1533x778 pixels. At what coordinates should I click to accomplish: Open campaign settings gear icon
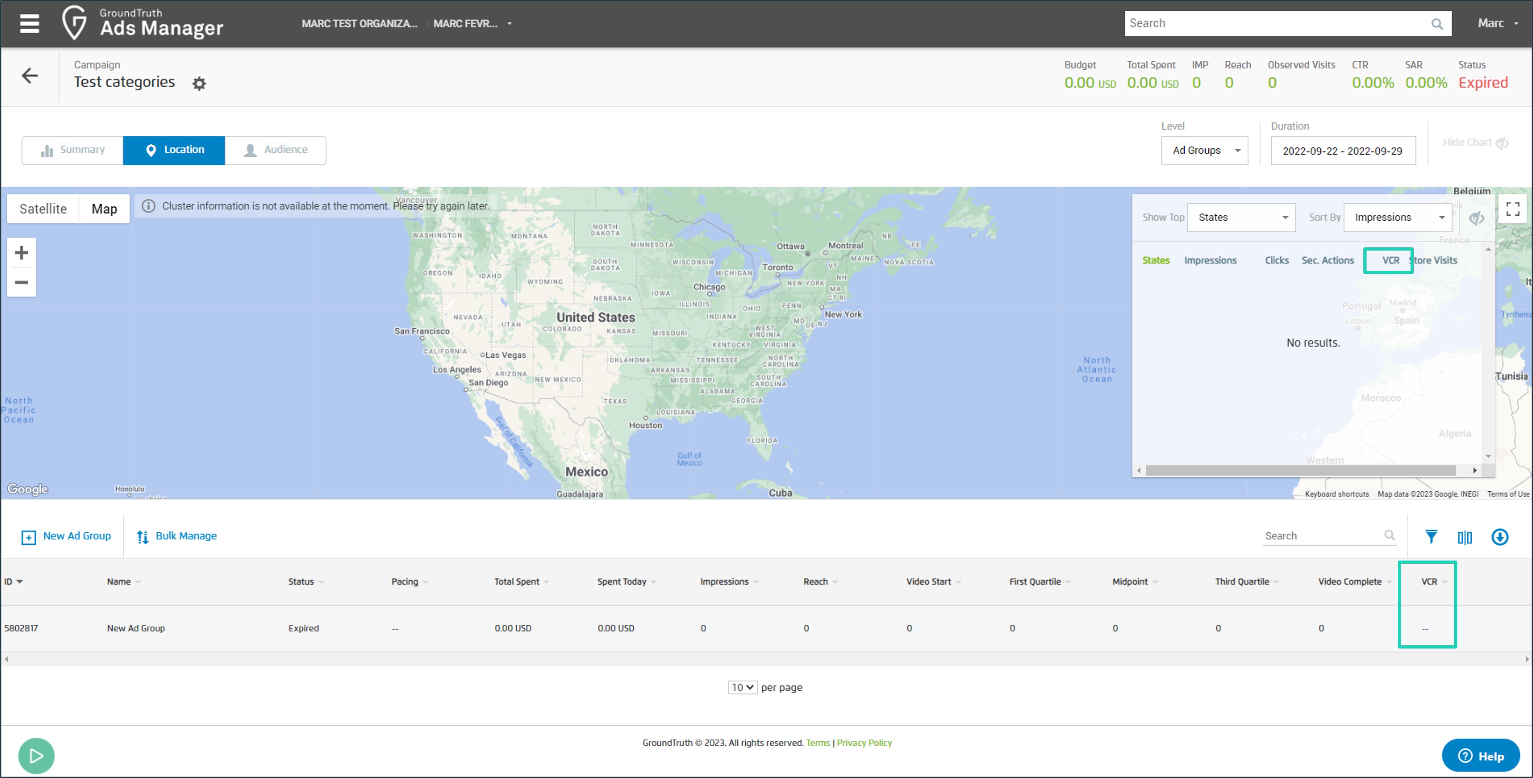click(x=199, y=83)
